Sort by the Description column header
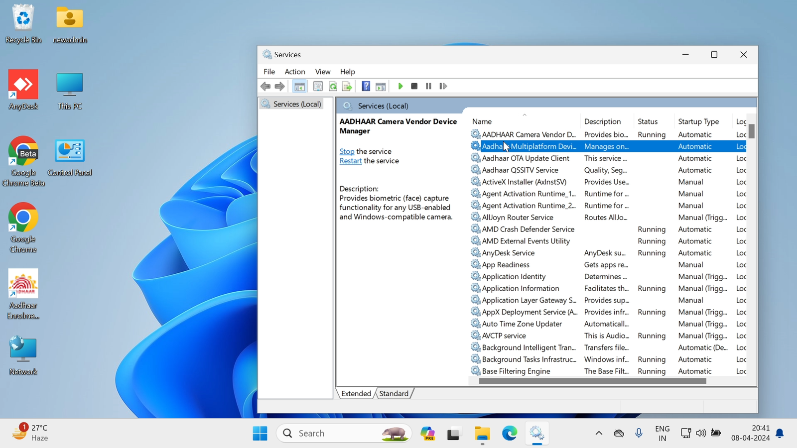 (x=607, y=121)
